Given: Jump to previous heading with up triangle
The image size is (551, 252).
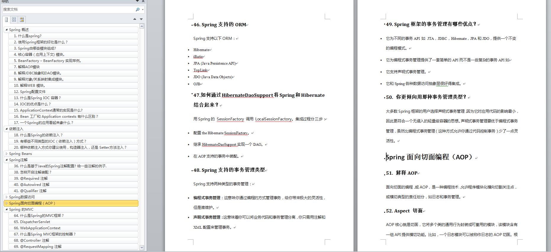Looking at the screenshot, I should point(135,19).
